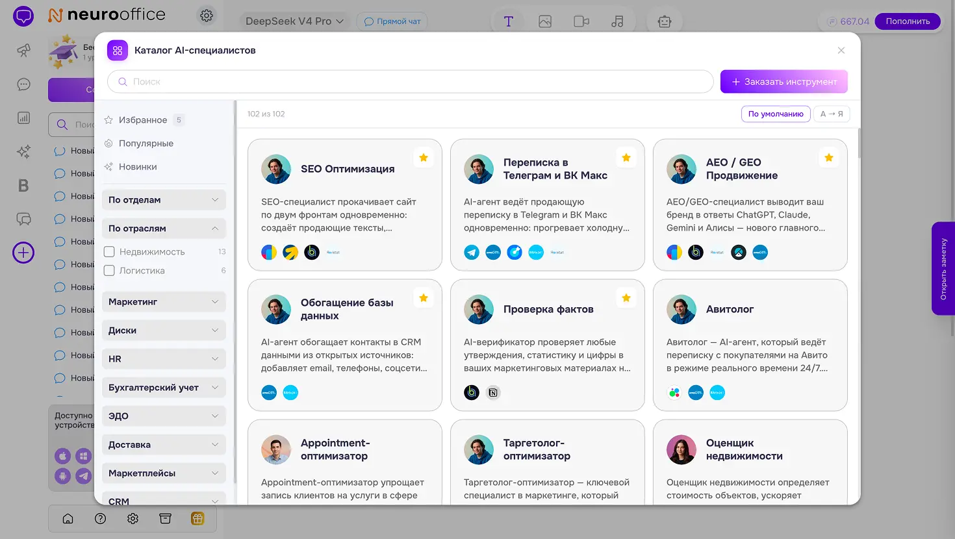This screenshot has width=955, height=539.
Task: Expand the Диски filter group
Action: click(164, 331)
